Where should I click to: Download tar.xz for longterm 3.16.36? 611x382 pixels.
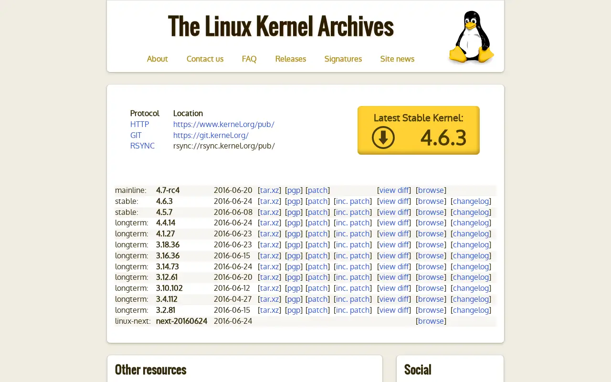270,255
